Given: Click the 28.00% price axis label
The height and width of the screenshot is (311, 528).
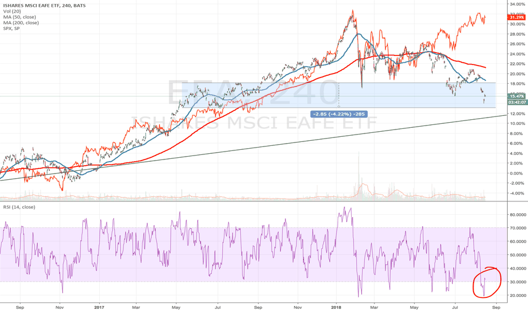Looking at the screenshot, I should coord(518,34).
